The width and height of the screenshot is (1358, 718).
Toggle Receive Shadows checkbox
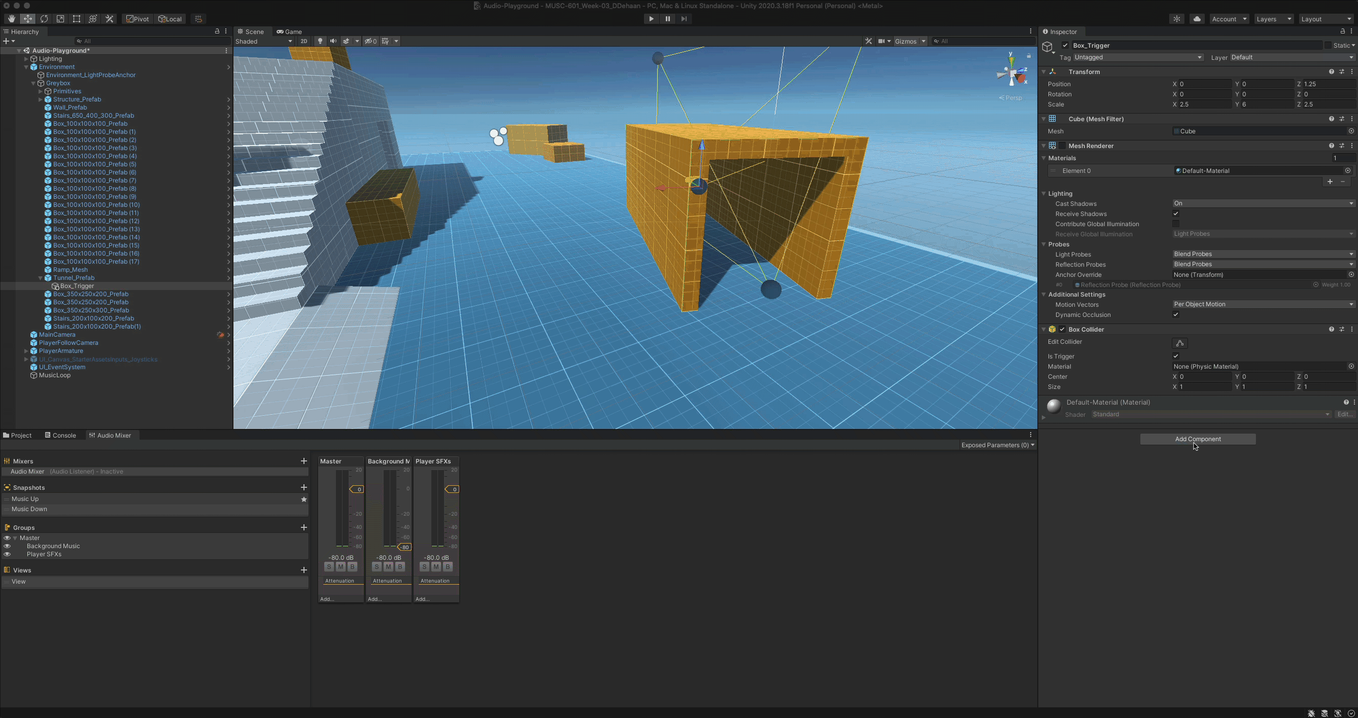pyautogui.click(x=1176, y=214)
